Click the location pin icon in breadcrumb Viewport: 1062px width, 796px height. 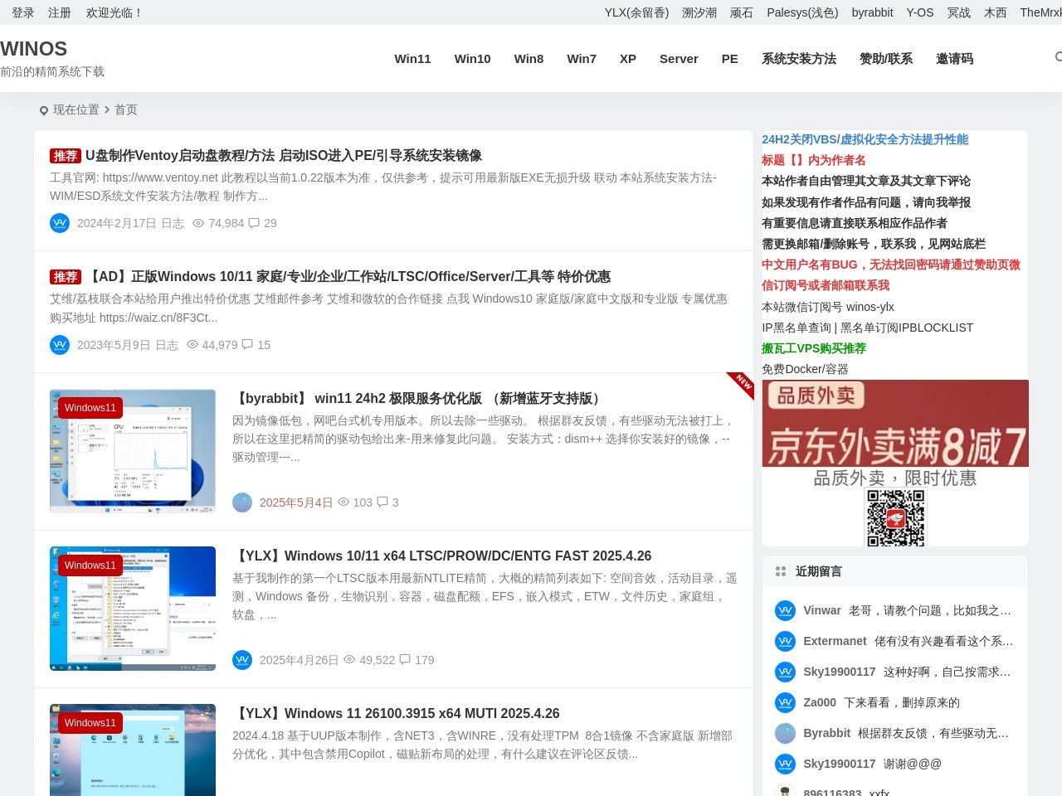point(44,110)
